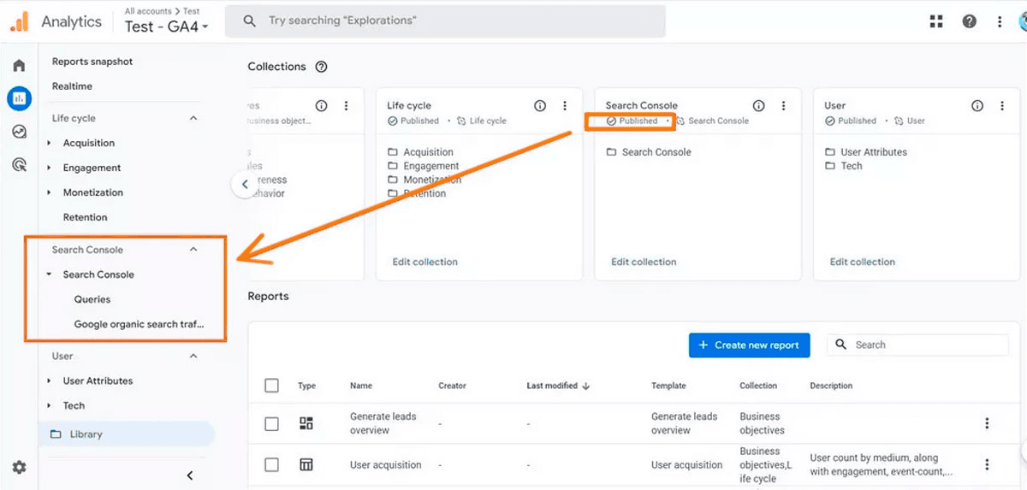
Task: Click Create new report button
Action: pyautogui.click(x=749, y=345)
